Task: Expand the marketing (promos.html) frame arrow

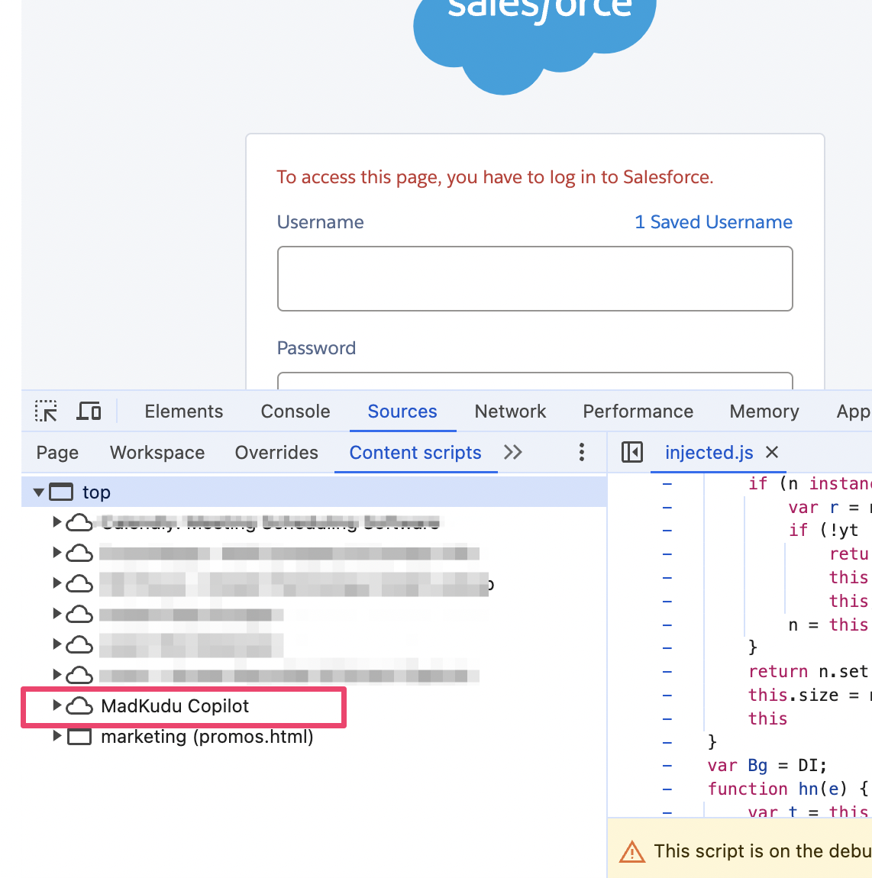Action: (x=57, y=736)
